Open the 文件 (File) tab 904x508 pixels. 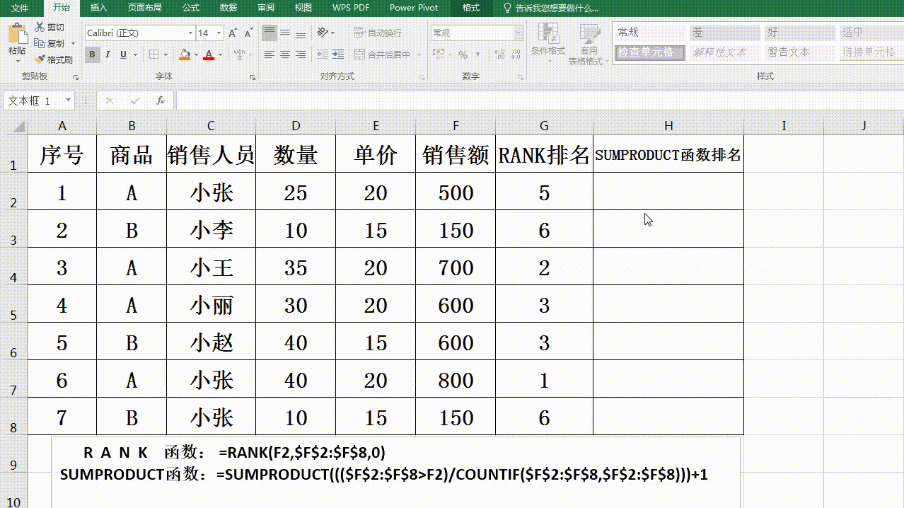[20, 8]
